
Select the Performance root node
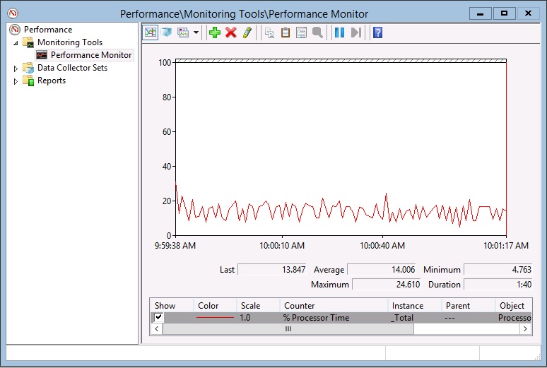point(47,30)
